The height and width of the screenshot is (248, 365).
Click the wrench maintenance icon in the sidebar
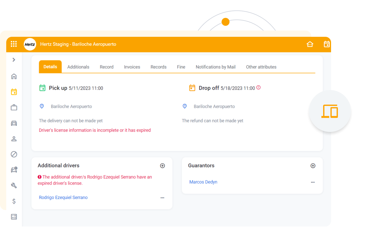coord(14,185)
